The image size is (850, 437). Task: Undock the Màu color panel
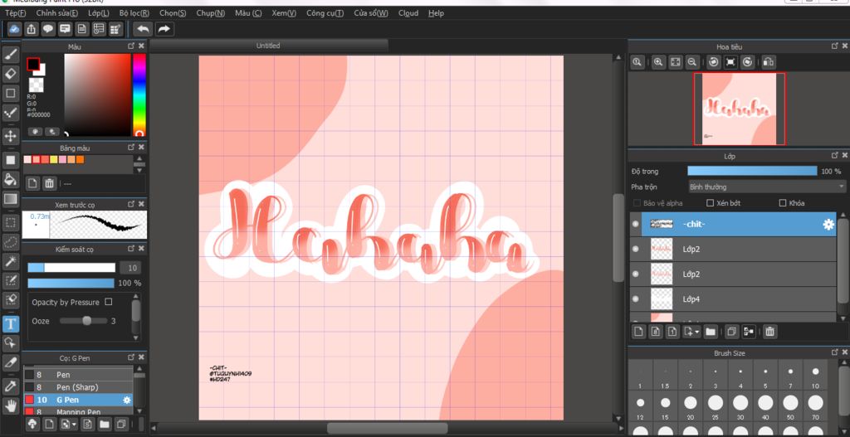130,46
